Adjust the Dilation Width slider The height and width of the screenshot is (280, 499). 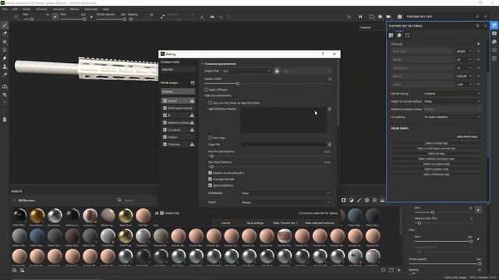[x=237, y=83]
